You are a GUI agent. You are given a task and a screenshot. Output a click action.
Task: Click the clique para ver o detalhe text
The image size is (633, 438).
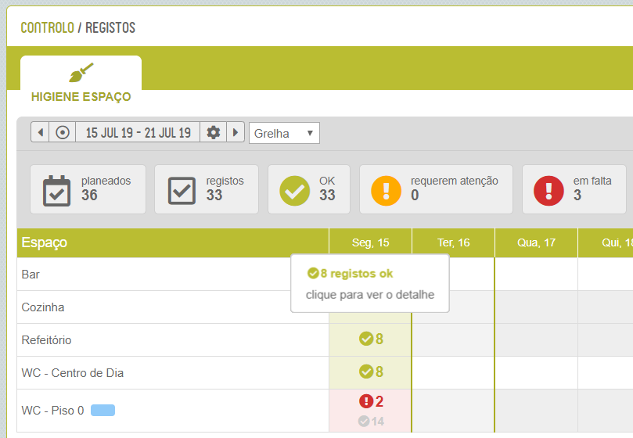[x=370, y=295]
